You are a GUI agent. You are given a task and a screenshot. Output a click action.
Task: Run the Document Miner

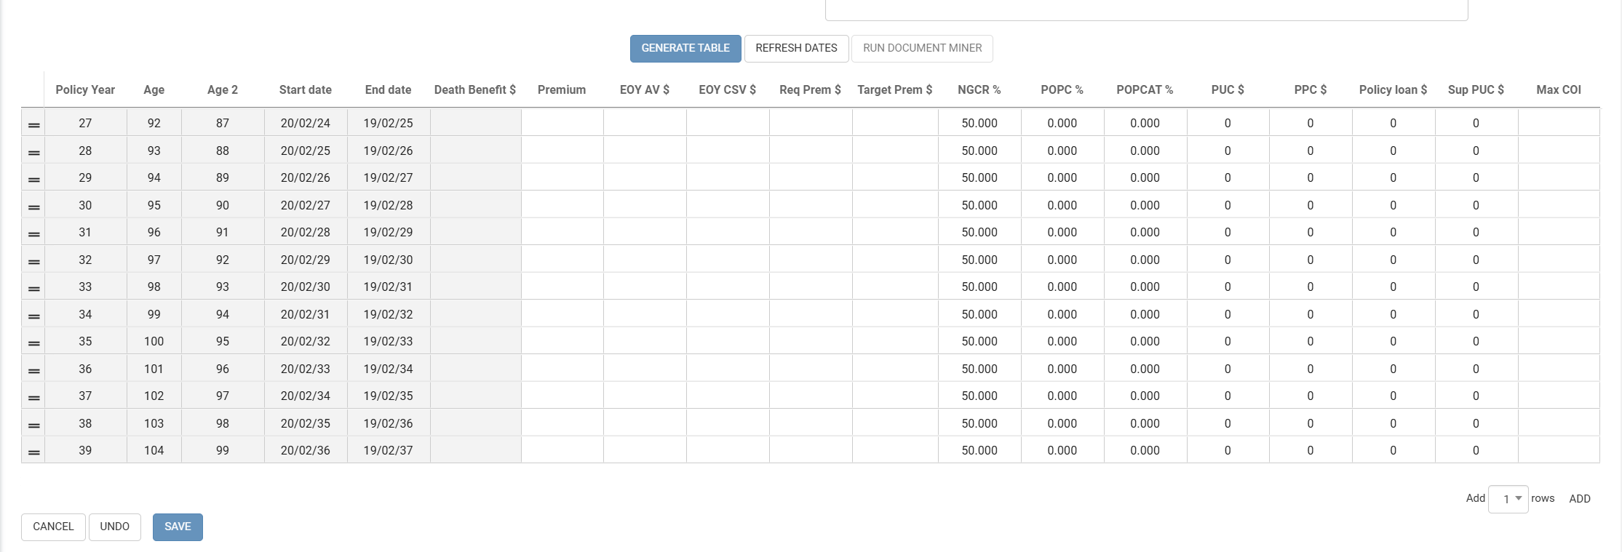click(x=922, y=48)
